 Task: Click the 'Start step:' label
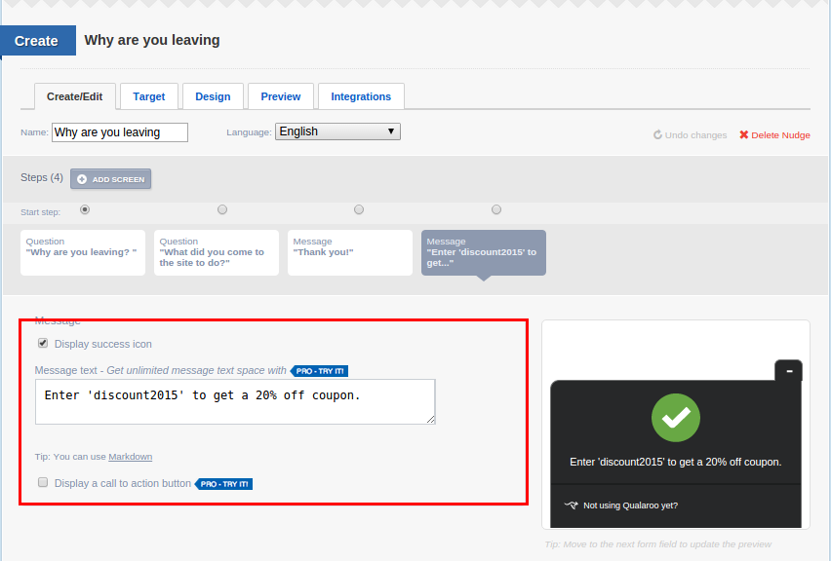tap(40, 212)
